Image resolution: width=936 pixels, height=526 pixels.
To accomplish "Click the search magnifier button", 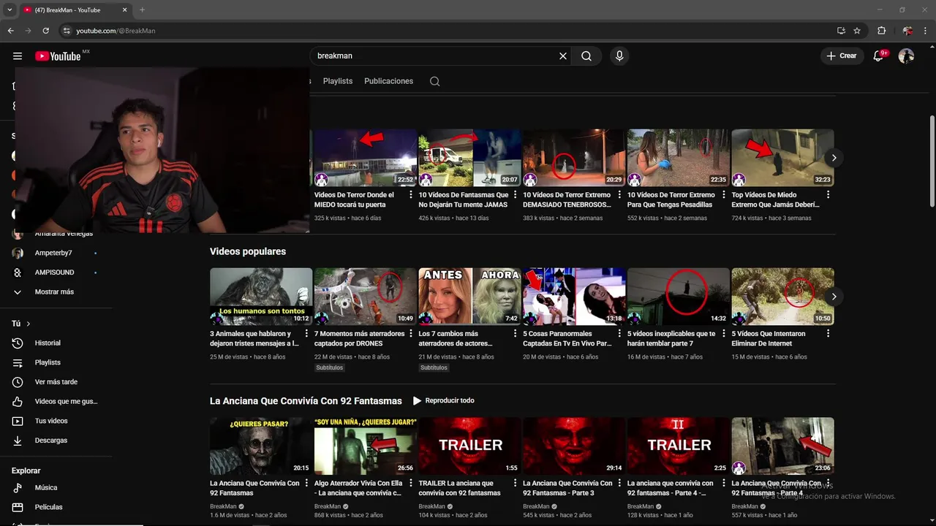I will (x=586, y=56).
